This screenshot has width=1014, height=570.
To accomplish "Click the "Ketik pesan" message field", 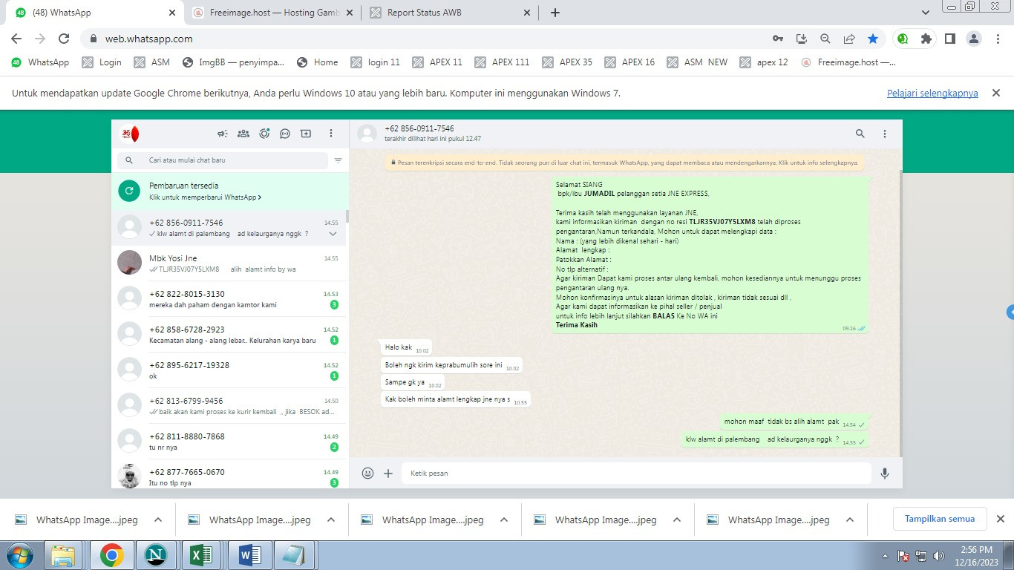I will tap(636, 474).
